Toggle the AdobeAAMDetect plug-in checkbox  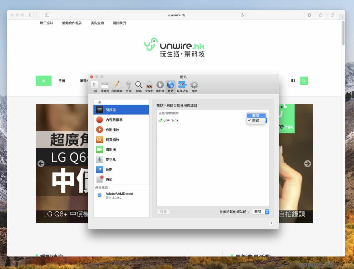coord(100,195)
